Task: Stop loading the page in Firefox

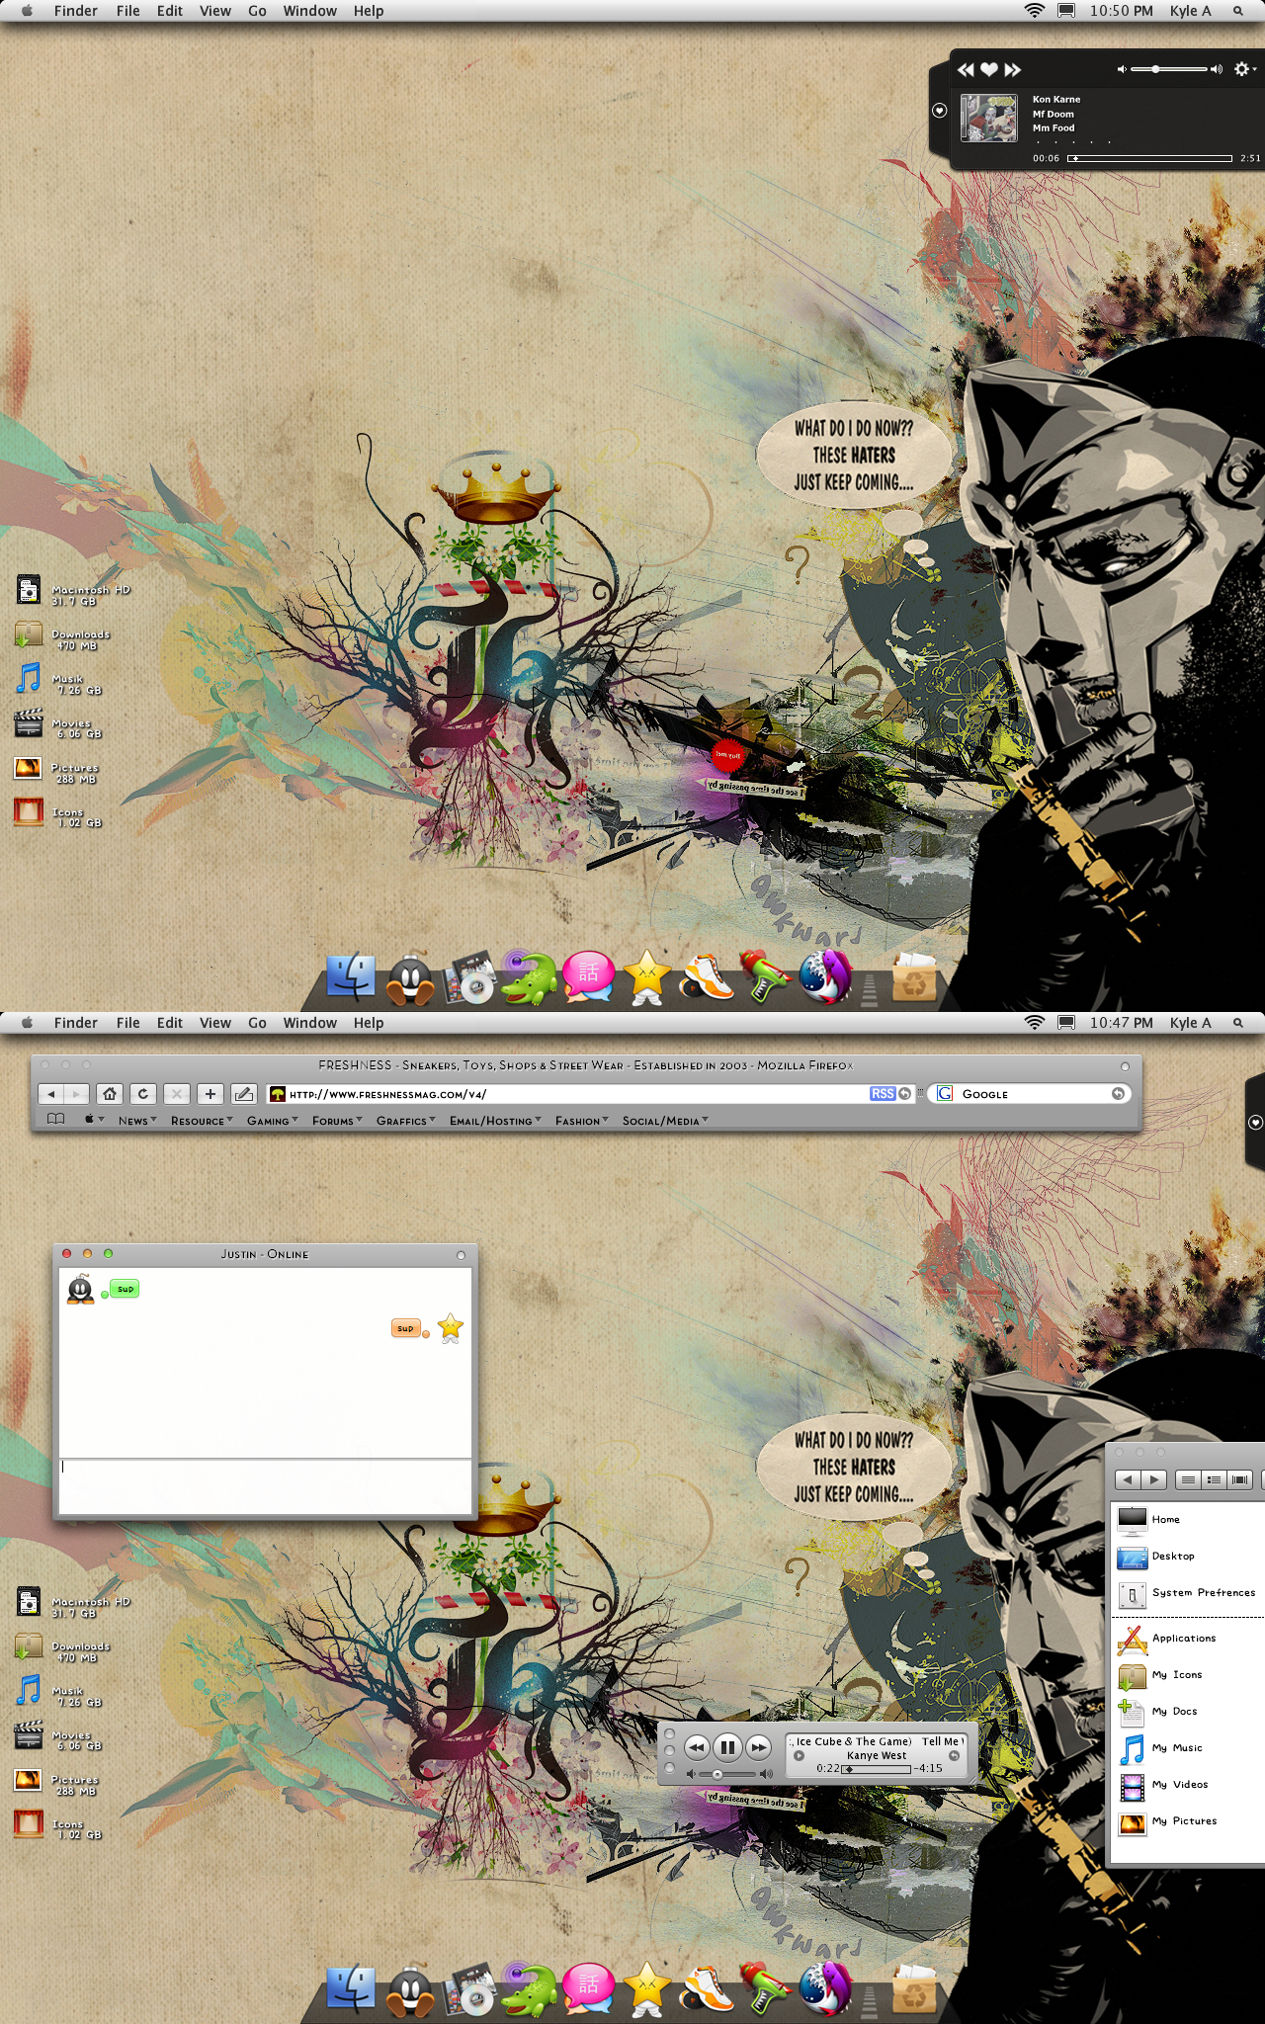Action: coord(176,1094)
